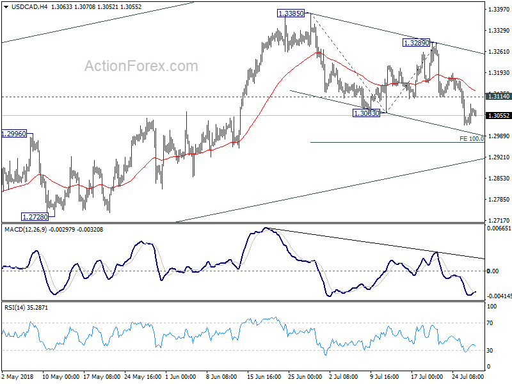
Task: Click the MACD 0.006651 axis value
Action: 499,228
